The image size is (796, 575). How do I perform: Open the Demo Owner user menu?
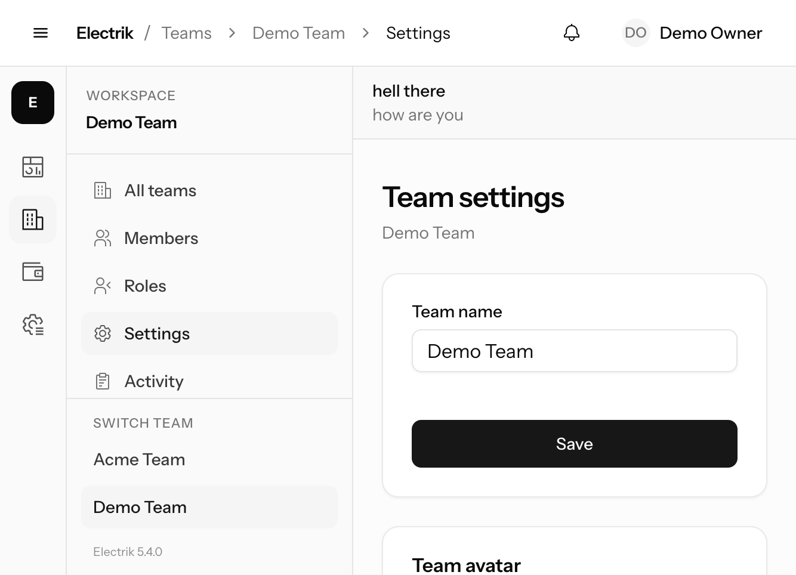(692, 33)
